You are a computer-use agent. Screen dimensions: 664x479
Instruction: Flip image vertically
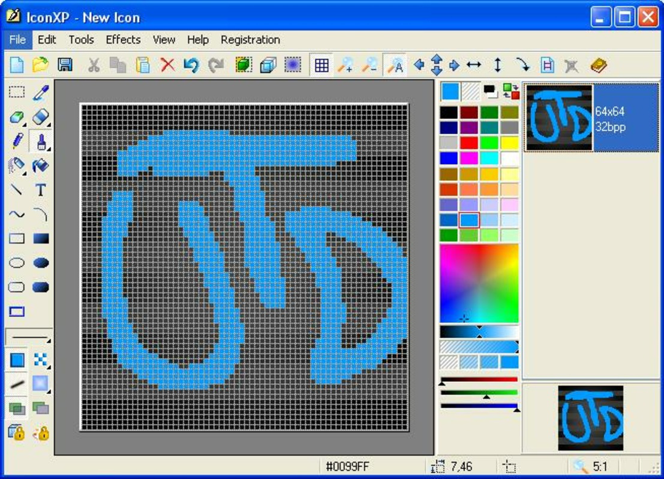[x=498, y=65]
